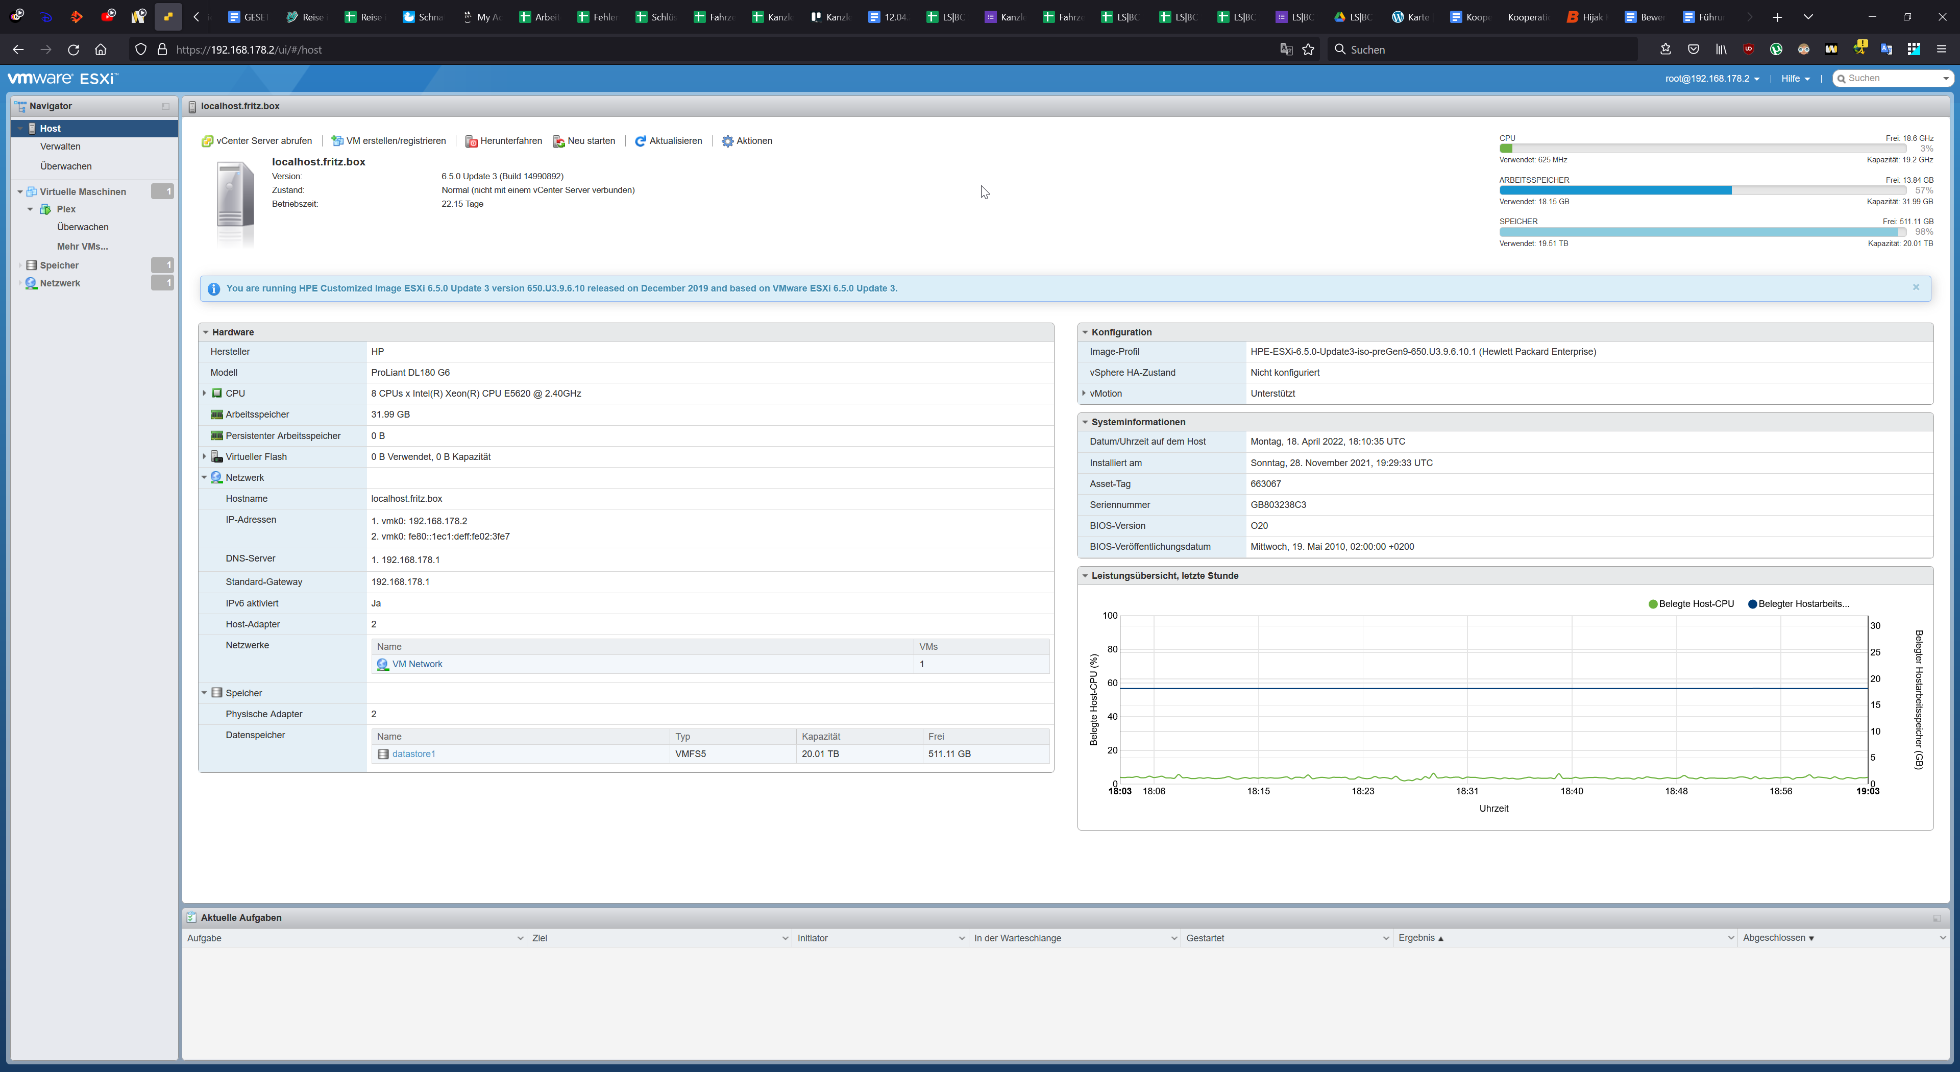Open the root@192.168.178.2 user menu
This screenshot has width=1960, height=1072.
pos(1712,79)
